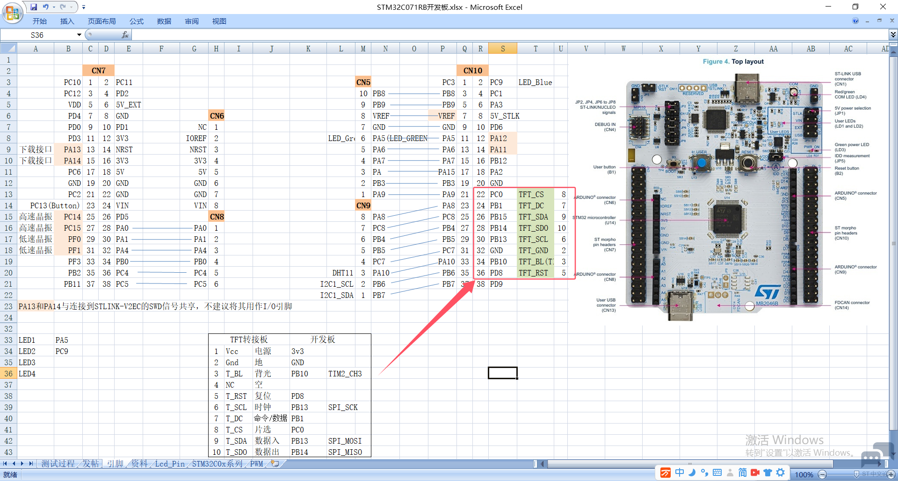The height and width of the screenshot is (481, 898).
Task: Toggle Chinese input mode 中 icon
Action: tap(680, 473)
